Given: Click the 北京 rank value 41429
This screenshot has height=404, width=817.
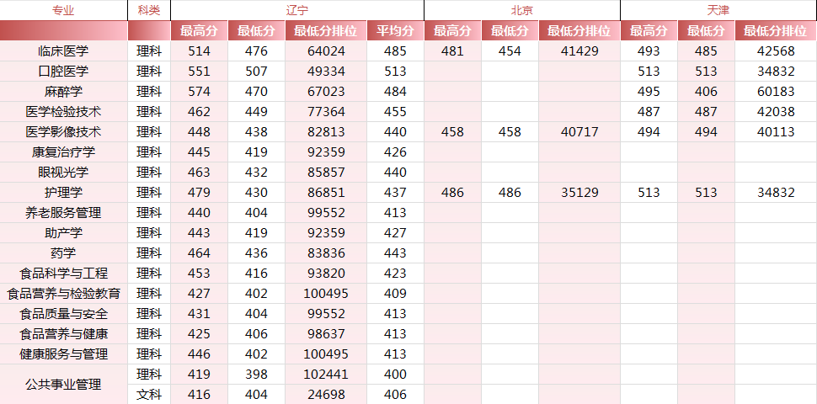Looking at the screenshot, I should point(579,51).
